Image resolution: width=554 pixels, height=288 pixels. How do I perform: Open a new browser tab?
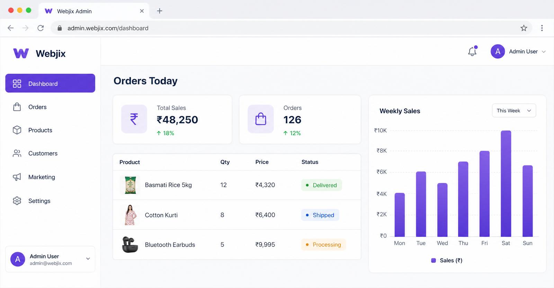tap(160, 11)
